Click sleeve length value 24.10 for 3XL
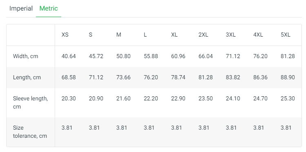The width and height of the screenshot is (306, 152). click(x=233, y=98)
